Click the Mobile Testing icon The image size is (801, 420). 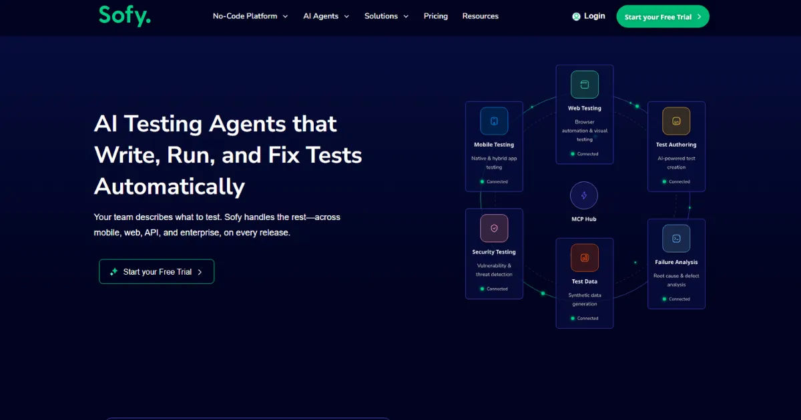click(x=494, y=121)
